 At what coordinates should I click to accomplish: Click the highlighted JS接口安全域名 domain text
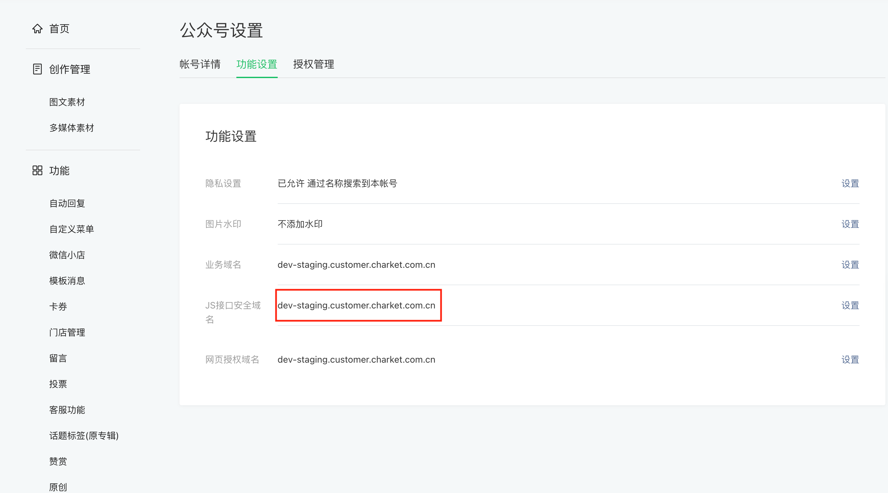(356, 305)
